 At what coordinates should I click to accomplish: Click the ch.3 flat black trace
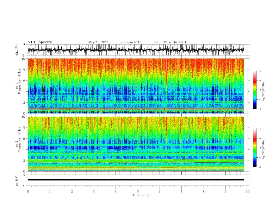(x=136, y=180)
